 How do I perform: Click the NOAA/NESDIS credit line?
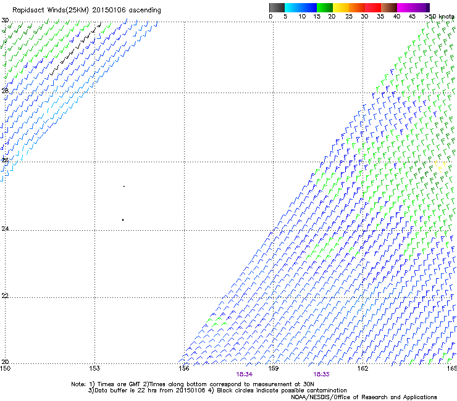(x=364, y=397)
